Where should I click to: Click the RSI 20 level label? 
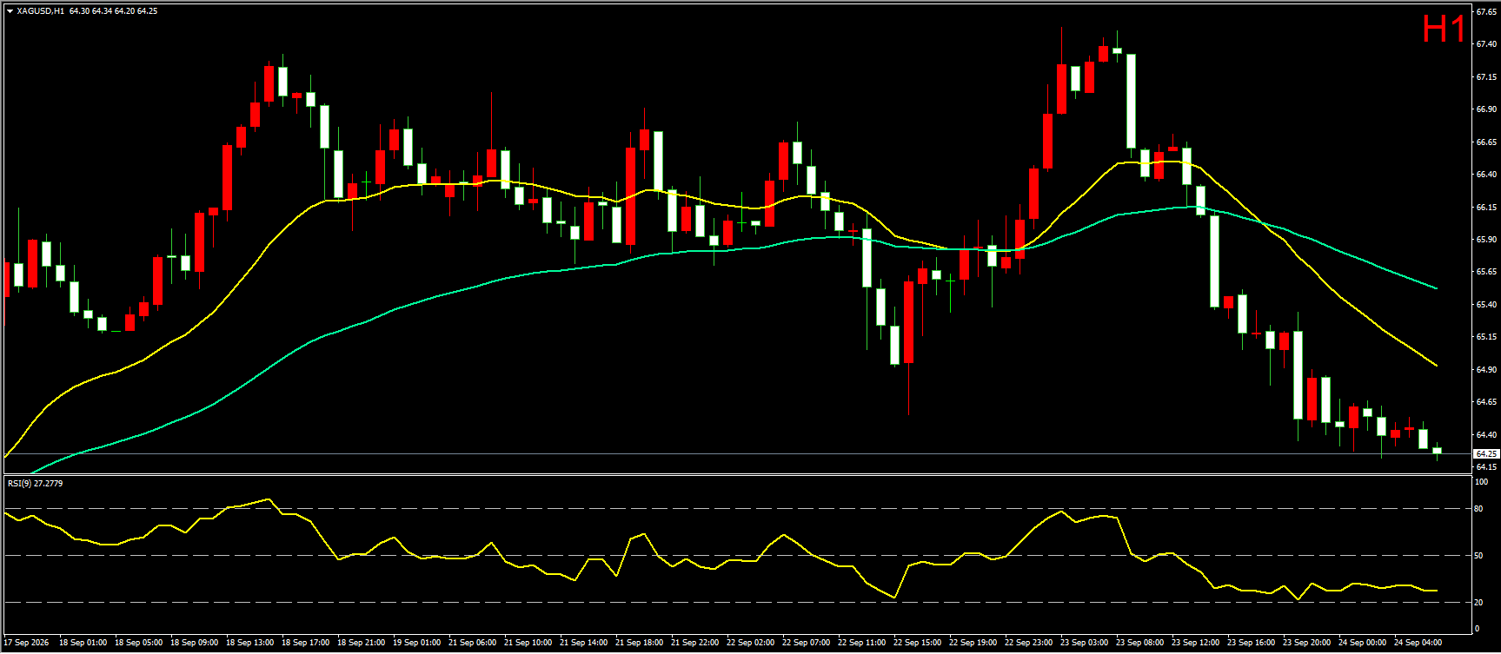pos(1479,603)
